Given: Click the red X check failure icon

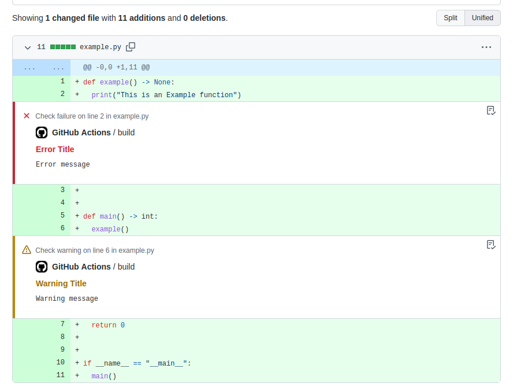Looking at the screenshot, I should 26,116.
